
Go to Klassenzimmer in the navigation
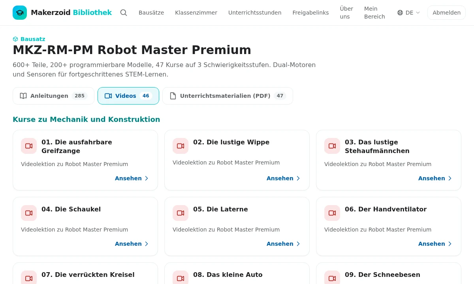click(x=196, y=13)
